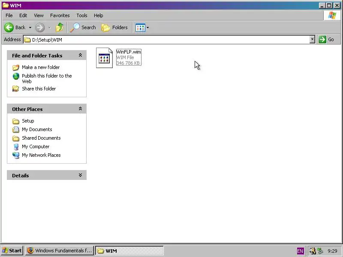Click Make a new folder

41,67
